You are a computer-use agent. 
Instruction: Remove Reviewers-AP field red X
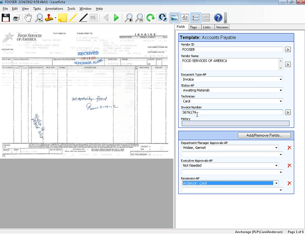(x=289, y=183)
